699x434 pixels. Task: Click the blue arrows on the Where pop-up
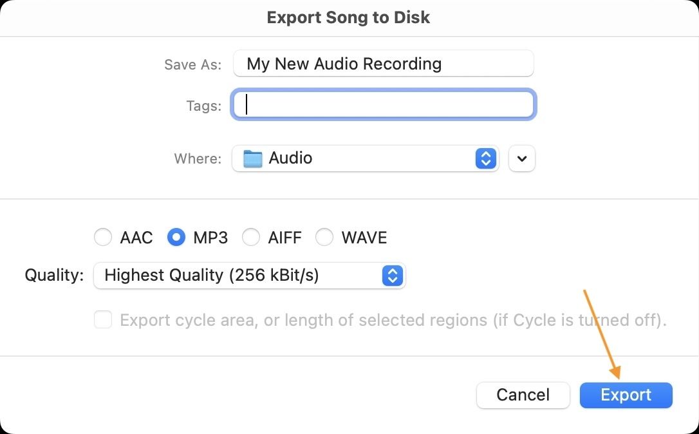(486, 158)
